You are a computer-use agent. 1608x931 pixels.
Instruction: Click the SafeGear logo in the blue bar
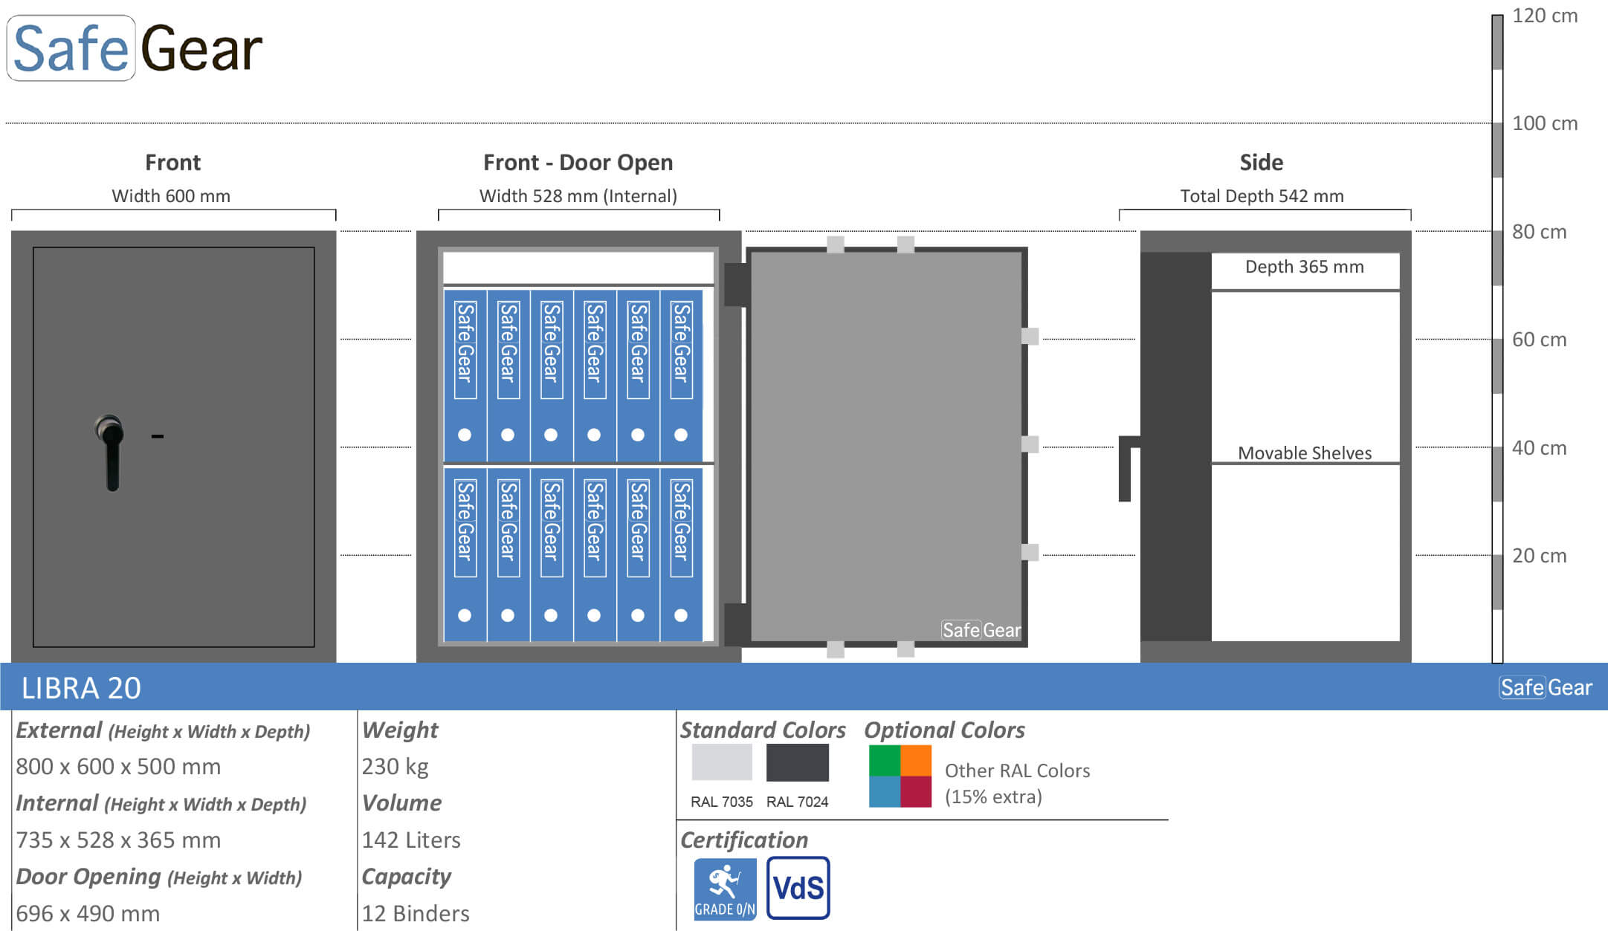[x=1546, y=687]
